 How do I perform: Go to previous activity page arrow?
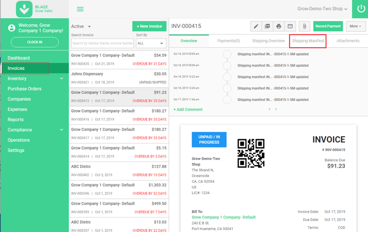coord(270,109)
